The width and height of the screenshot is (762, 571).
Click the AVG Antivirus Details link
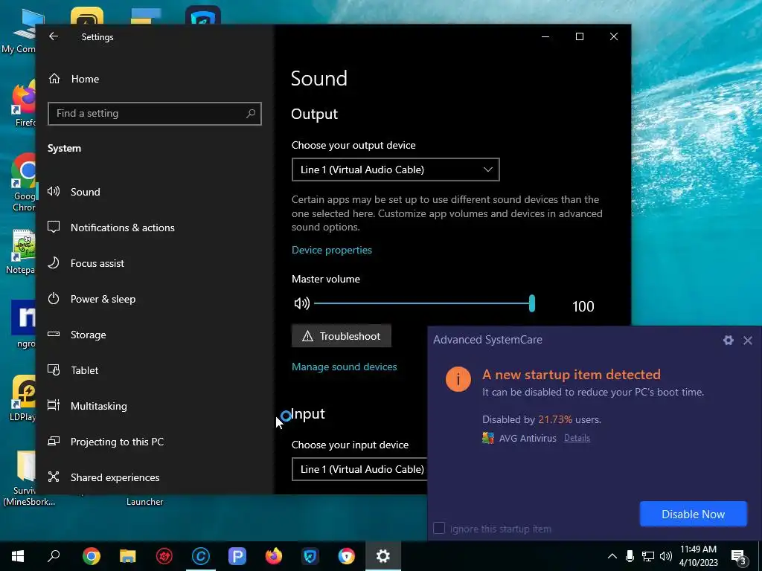coord(577,438)
